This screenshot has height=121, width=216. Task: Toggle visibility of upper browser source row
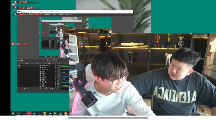click(55, 74)
